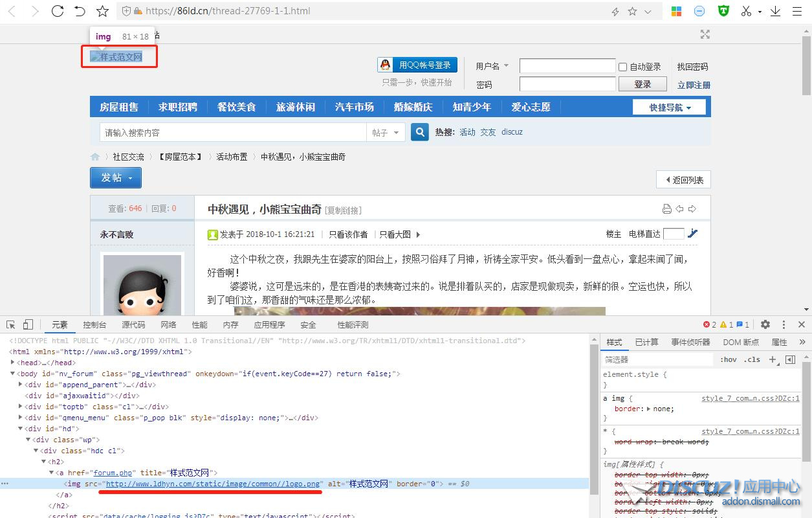Click the 电梯直达 floor number input
The image size is (812, 518).
pos(674,234)
